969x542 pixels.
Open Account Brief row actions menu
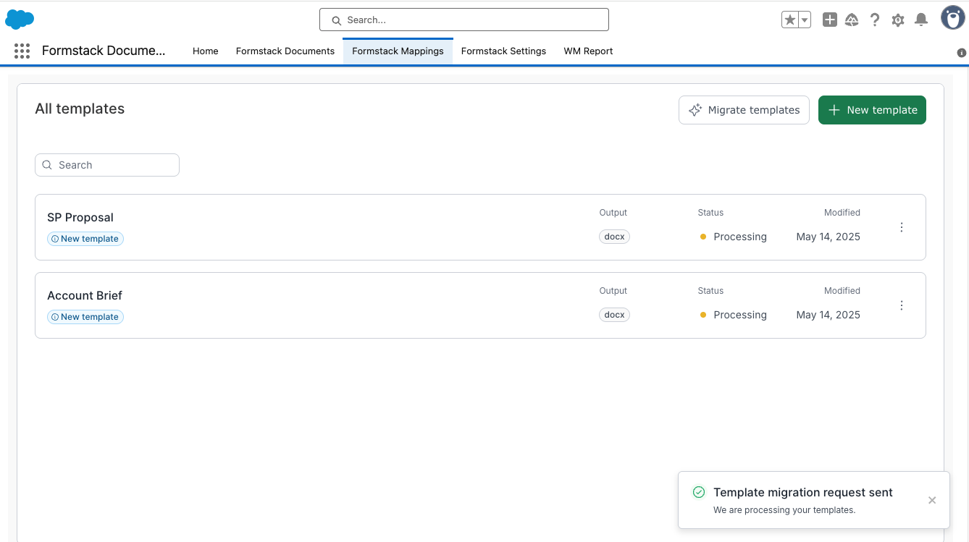click(x=902, y=305)
